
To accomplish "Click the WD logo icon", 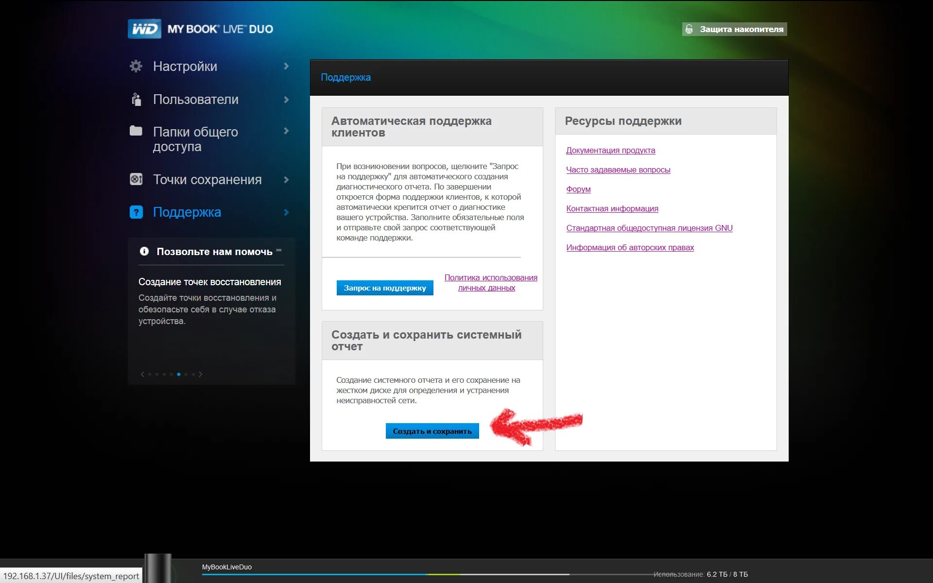I will tap(144, 29).
